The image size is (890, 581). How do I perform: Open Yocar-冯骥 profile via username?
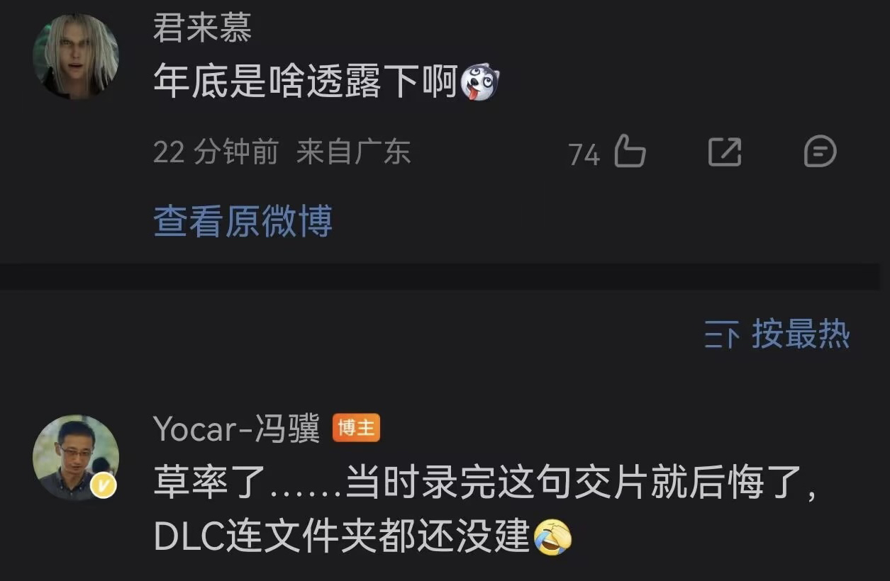[x=237, y=429]
